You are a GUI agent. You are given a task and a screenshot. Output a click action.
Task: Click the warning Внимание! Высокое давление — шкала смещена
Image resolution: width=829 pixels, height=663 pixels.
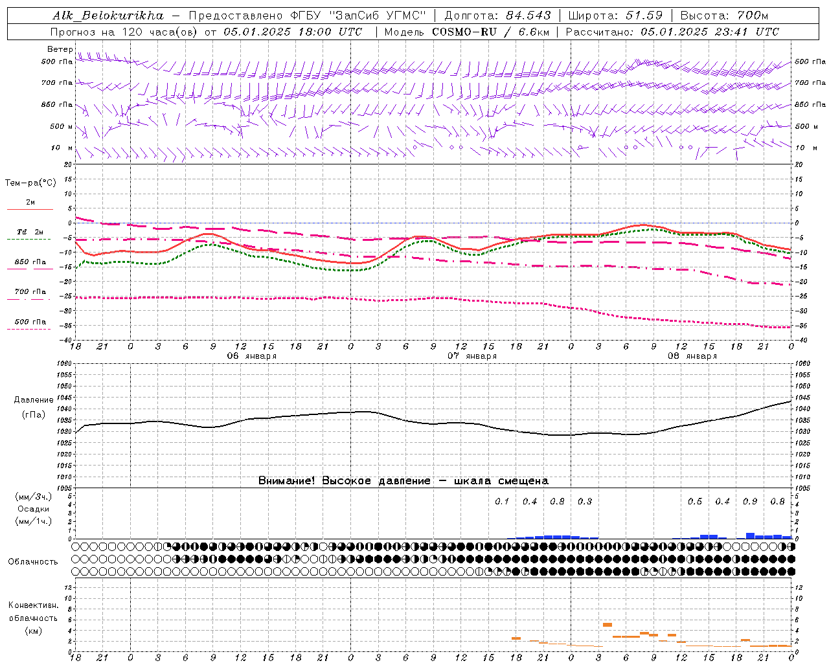(403, 480)
